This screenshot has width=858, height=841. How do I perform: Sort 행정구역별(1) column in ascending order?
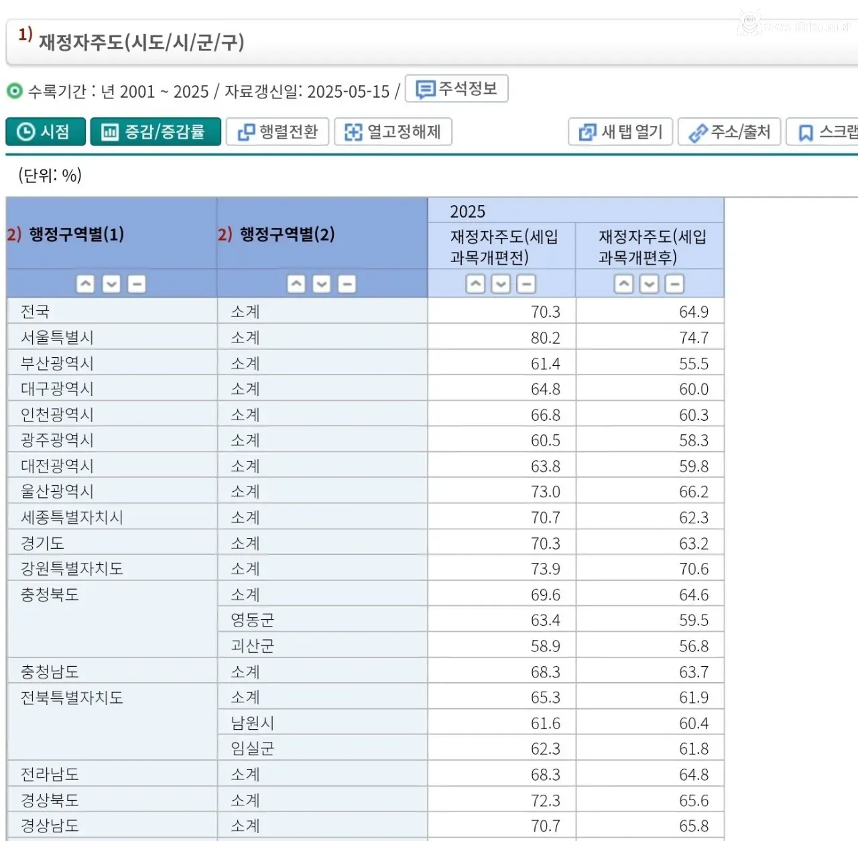pyautogui.click(x=86, y=284)
